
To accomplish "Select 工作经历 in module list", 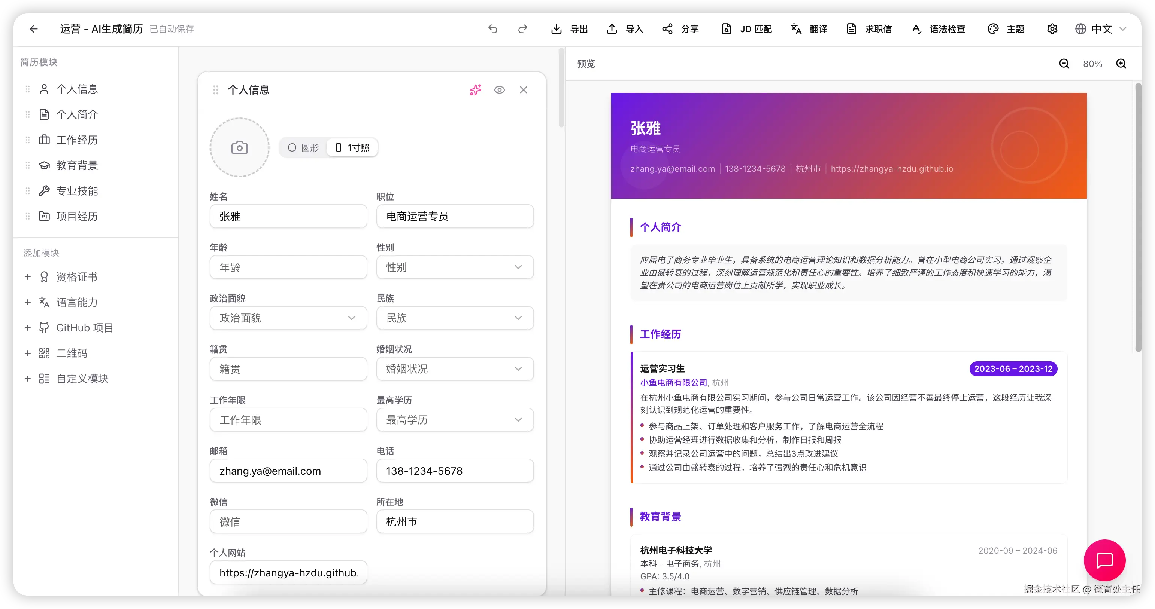I will click(x=77, y=140).
